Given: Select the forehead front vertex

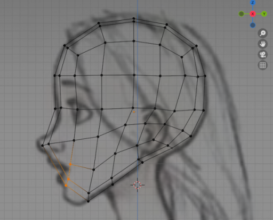Looking at the screenshot, I should (54, 76).
